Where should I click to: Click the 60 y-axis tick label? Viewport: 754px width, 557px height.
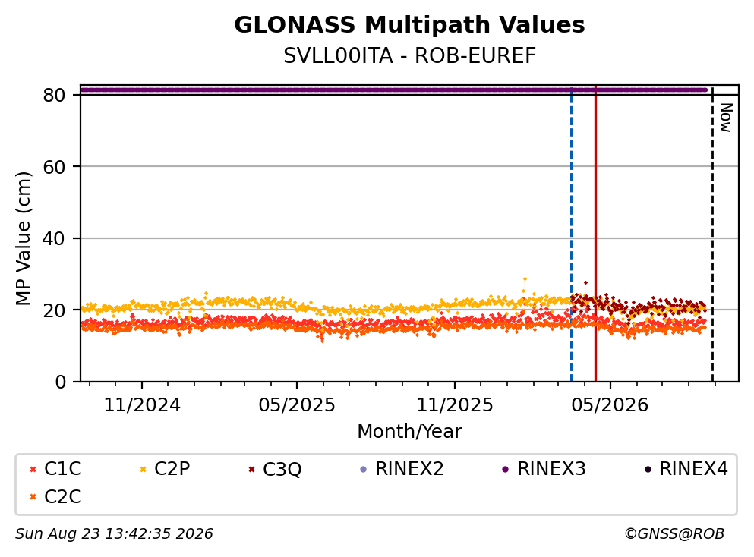coord(54,167)
